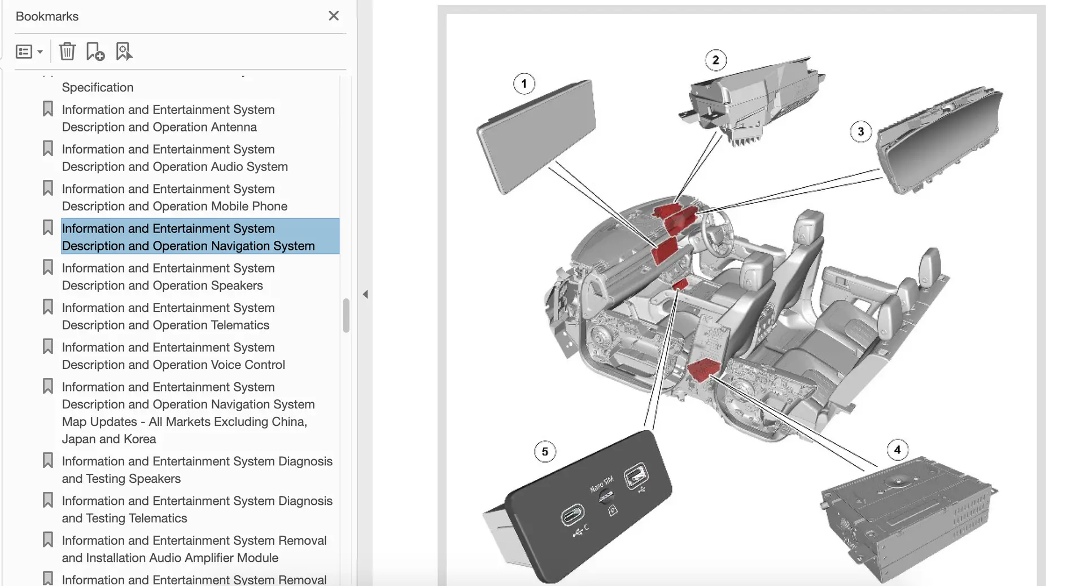The width and height of the screenshot is (1084, 586).
Task: Go to Description and Operation Speakers bookmark
Action: pos(168,277)
